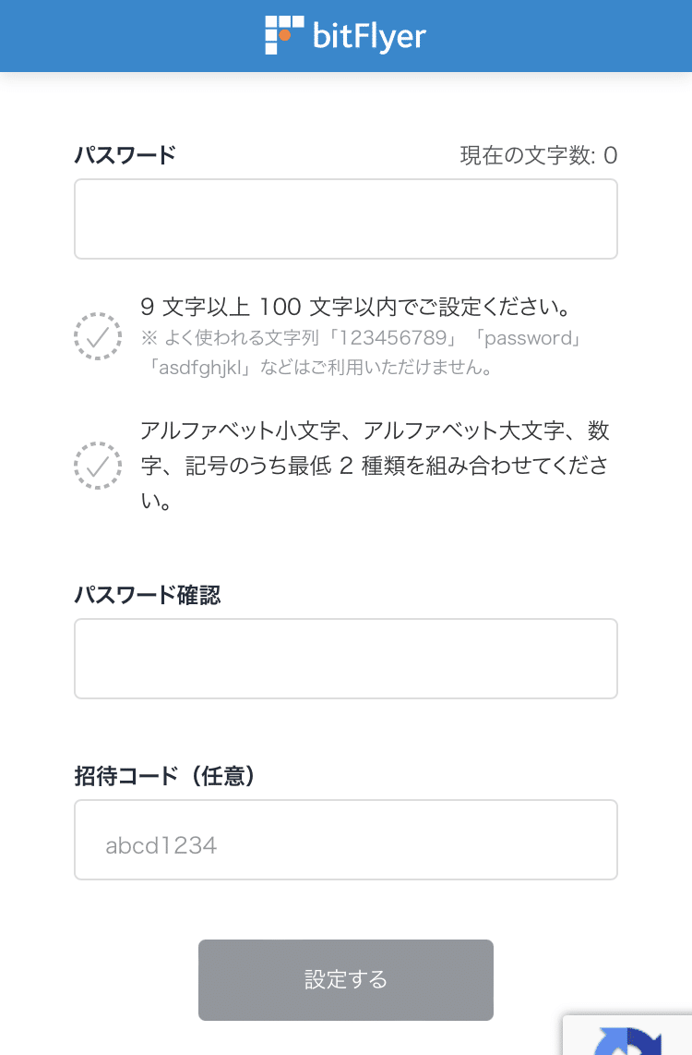Toggle the 設定する button state
Image resolution: width=692 pixels, height=1055 pixels.
point(346,979)
